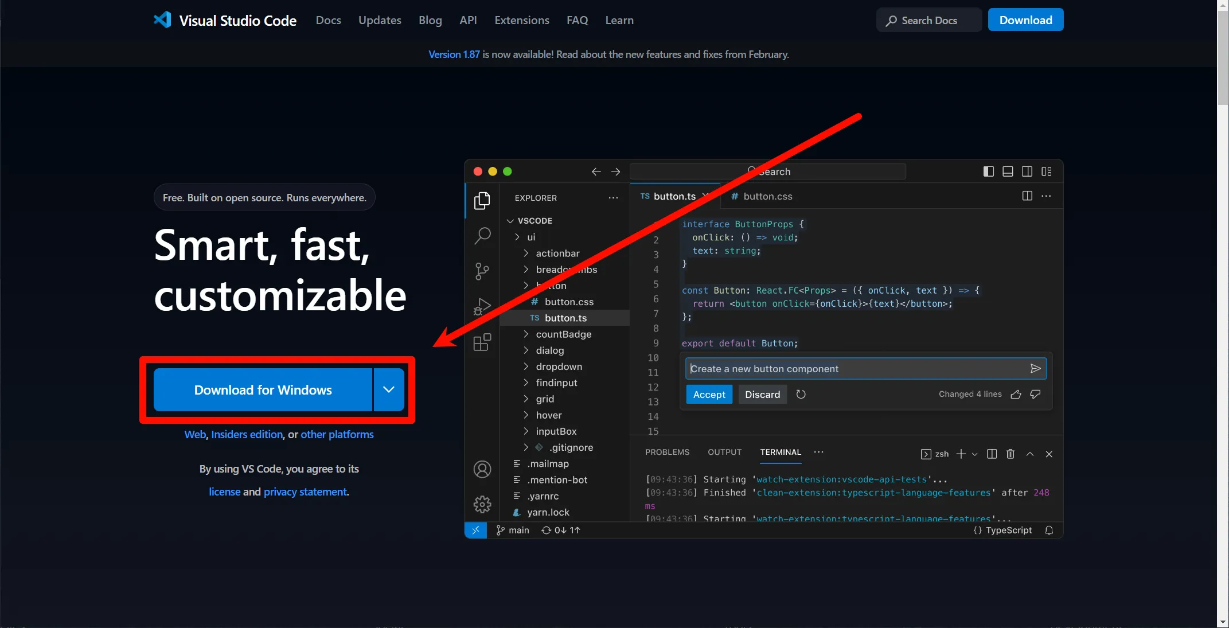Image resolution: width=1229 pixels, height=628 pixels.
Task: Open Explorer panel more actions ellipsis
Action: (x=614, y=198)
